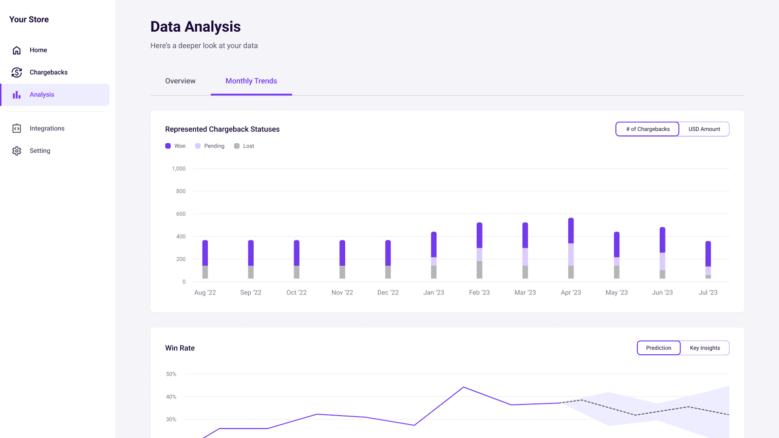Click the Home house icon in sidebar
This screenshot has width=779, height=438.
click(x=17, y=50)
